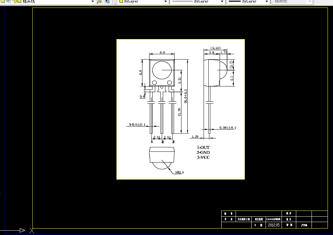This screenshot has width=333, height=235.
Task: Click the 3-0.6±0.1 lead width dimension
Action: [137, 124]
